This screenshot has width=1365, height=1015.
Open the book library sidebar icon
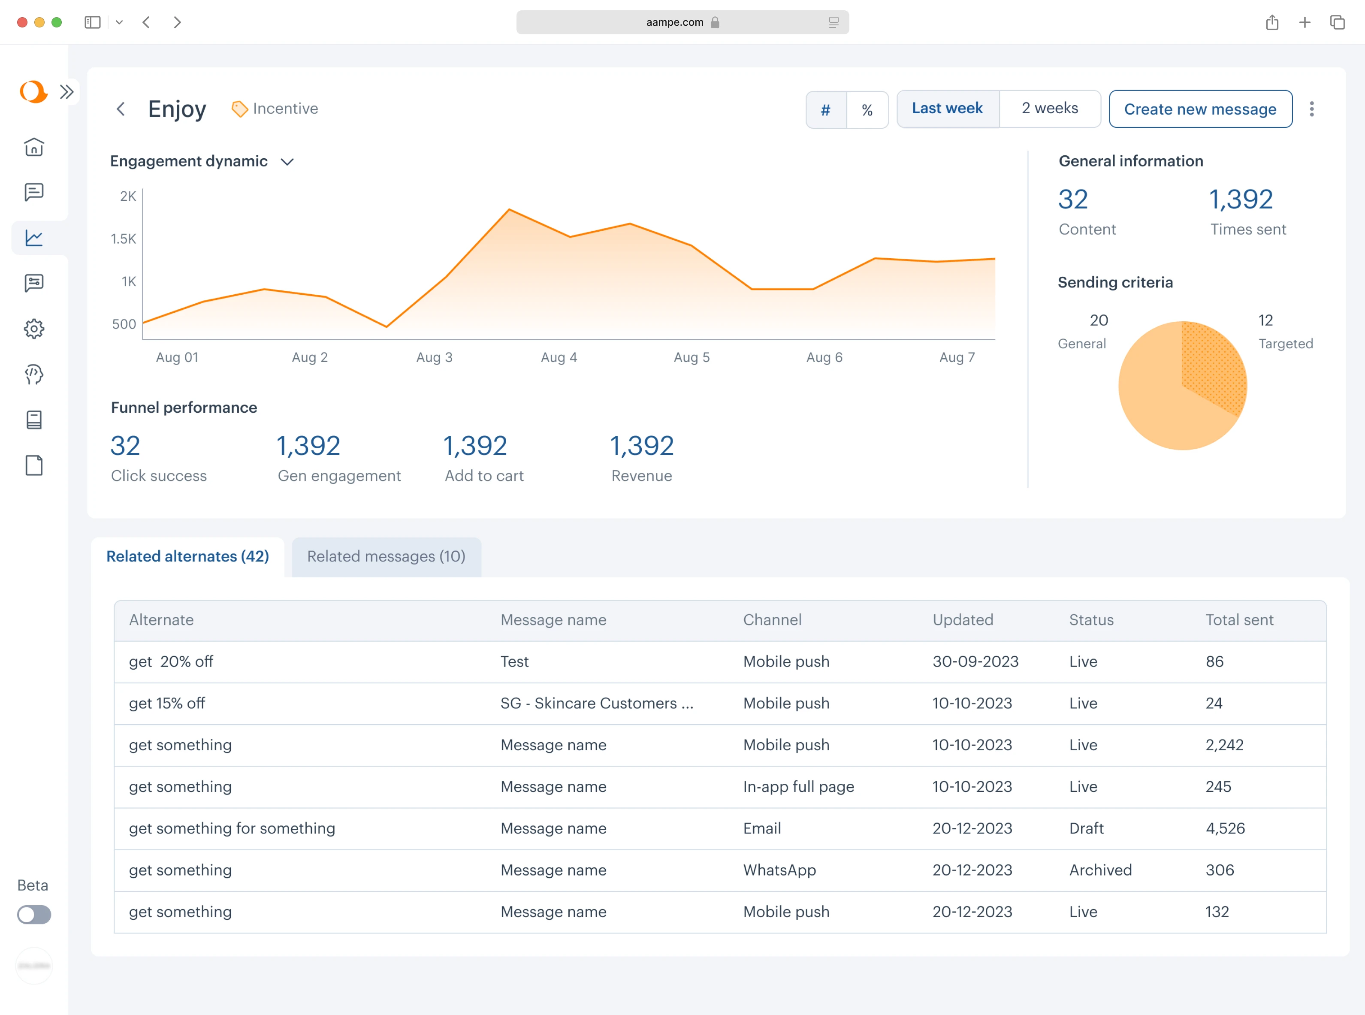click(x=34, y=420)
